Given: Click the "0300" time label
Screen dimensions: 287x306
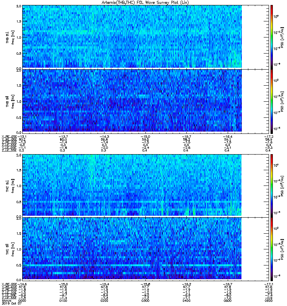Looking at the screenshot, I should (145, 301).
